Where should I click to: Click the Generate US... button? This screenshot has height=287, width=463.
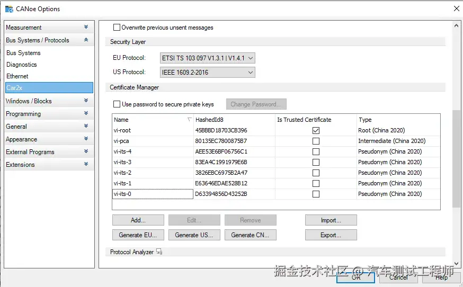coord(194,235)
